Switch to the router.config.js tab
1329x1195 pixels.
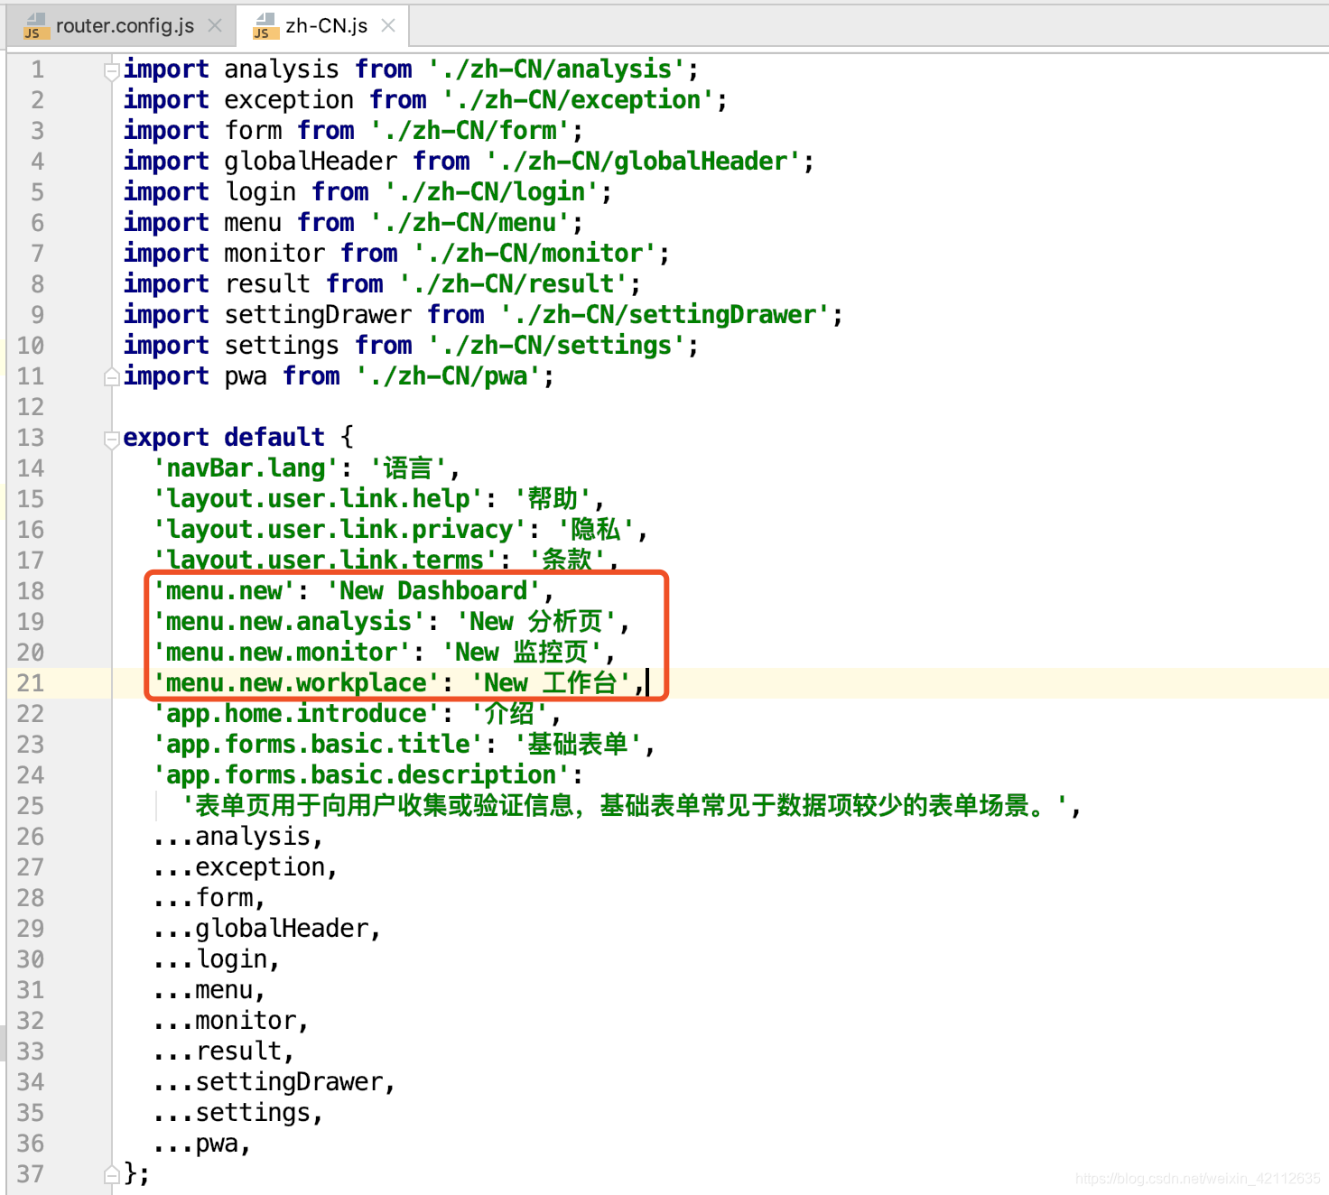[x=125, y=25]
